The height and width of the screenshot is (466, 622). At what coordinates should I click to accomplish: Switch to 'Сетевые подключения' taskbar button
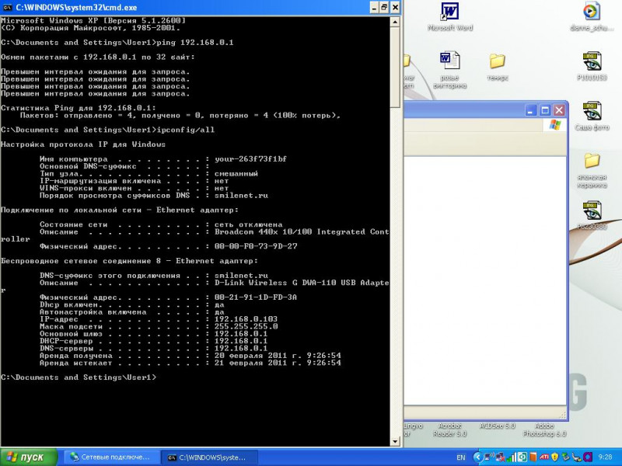tap(111, 457)
